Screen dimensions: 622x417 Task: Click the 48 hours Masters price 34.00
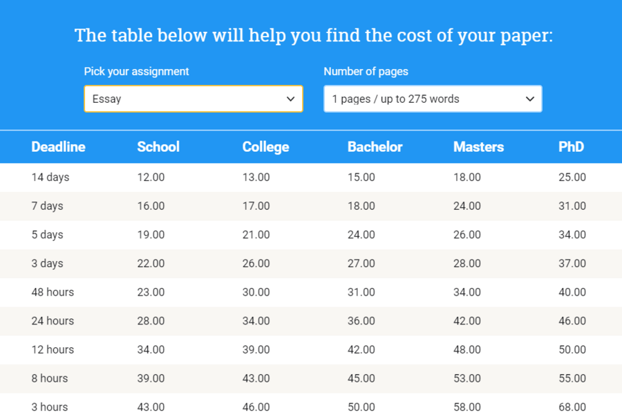pos(466,292)
